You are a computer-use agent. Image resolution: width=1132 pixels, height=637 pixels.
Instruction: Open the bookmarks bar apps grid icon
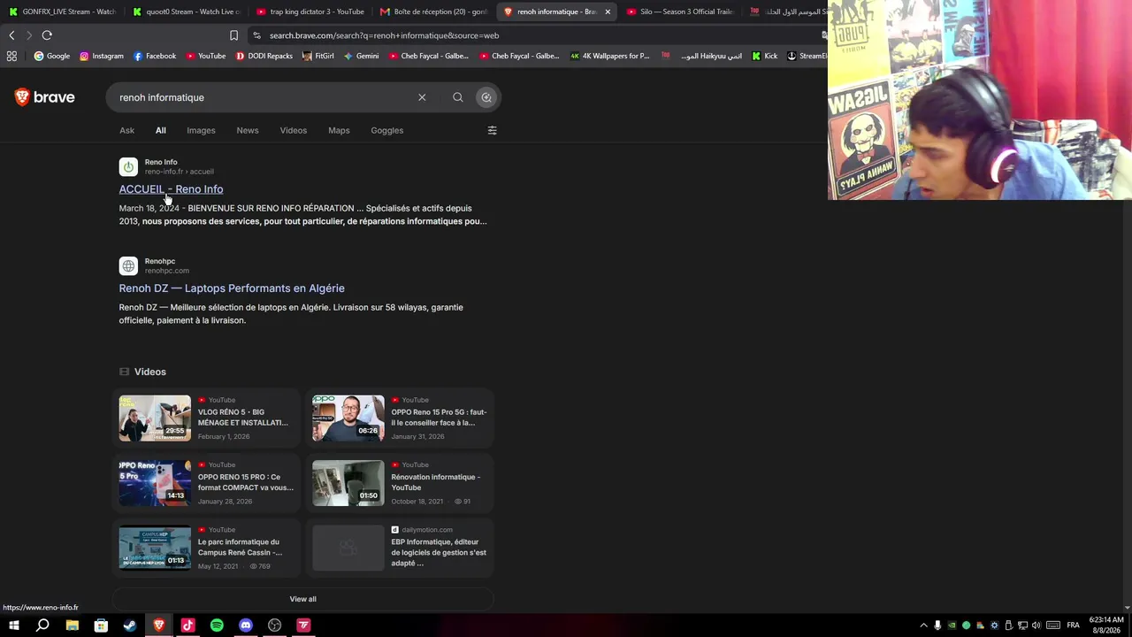(11, 56)
